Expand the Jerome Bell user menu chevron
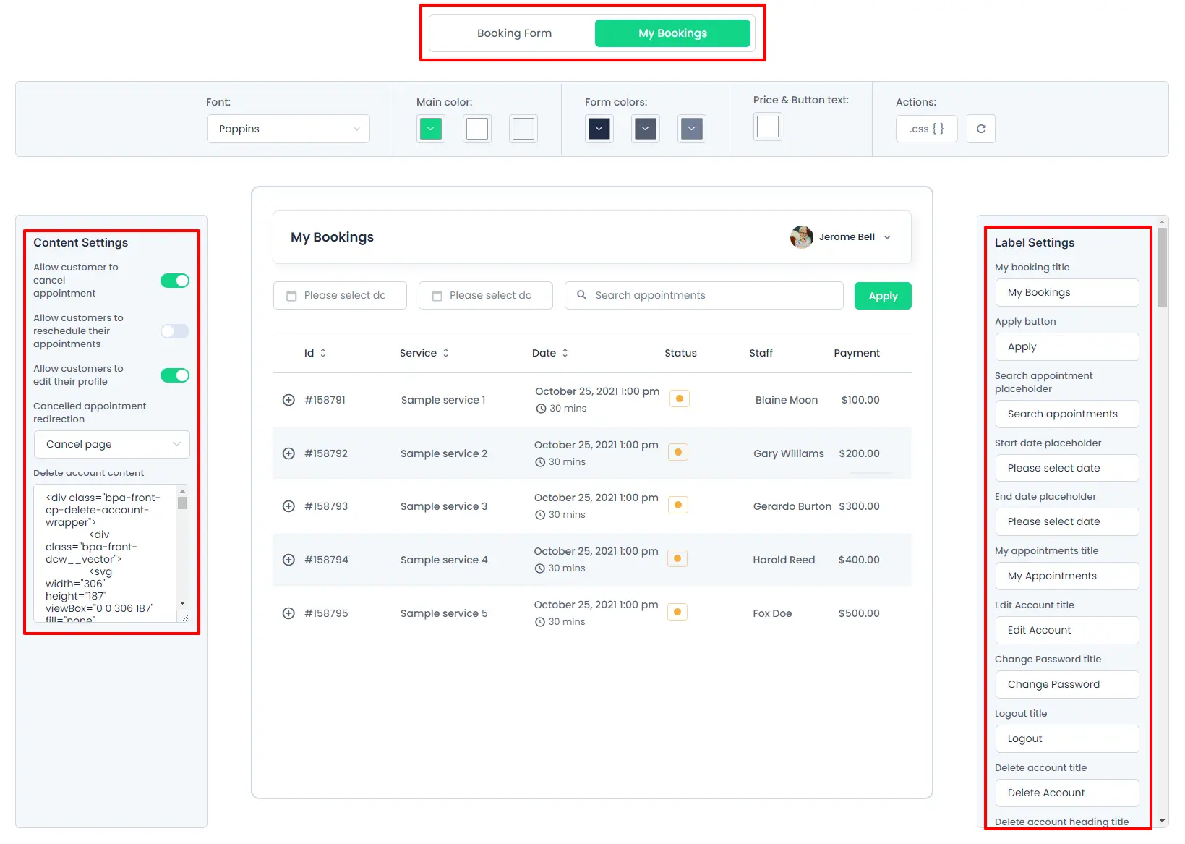 tap(887, 237)
